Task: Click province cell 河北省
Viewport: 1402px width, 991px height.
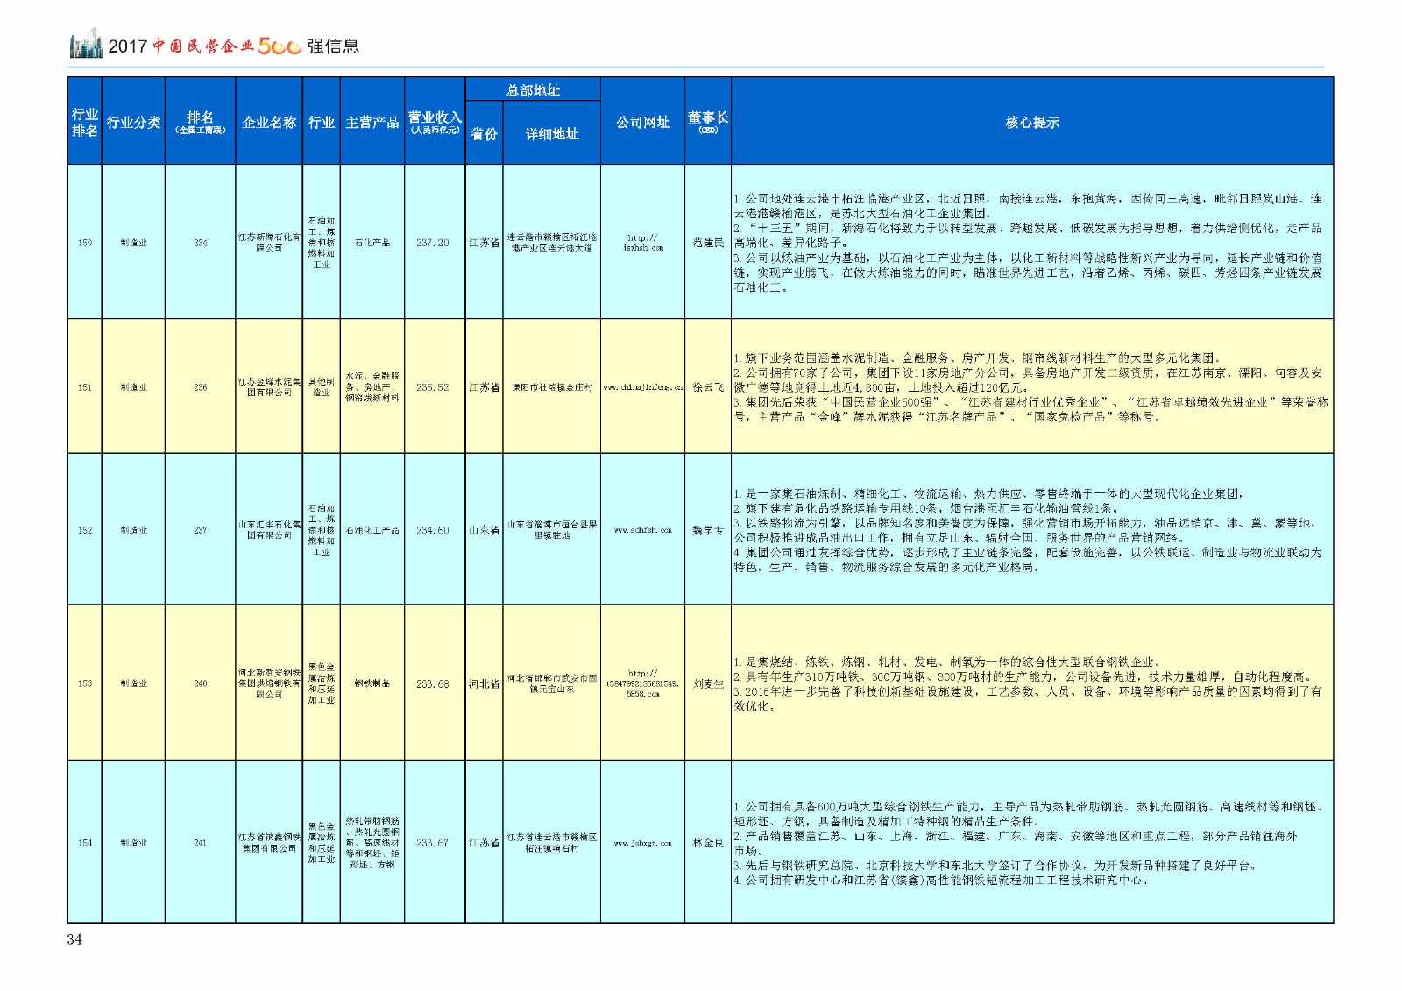Action: tap(484, 683)
